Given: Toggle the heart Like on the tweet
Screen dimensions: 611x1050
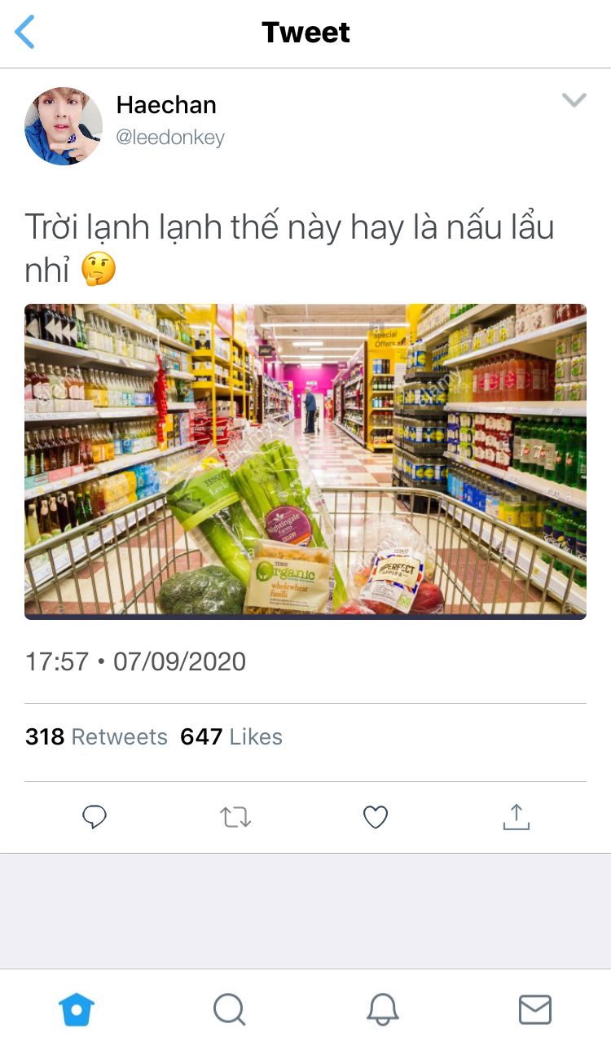Looking at the screenshot, I should pos(376,817).
